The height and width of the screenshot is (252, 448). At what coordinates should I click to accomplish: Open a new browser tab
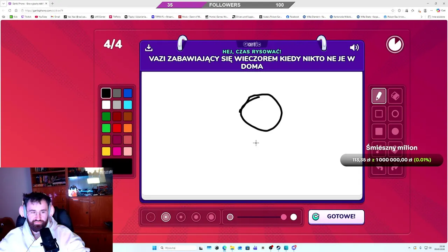coord(52,3)
